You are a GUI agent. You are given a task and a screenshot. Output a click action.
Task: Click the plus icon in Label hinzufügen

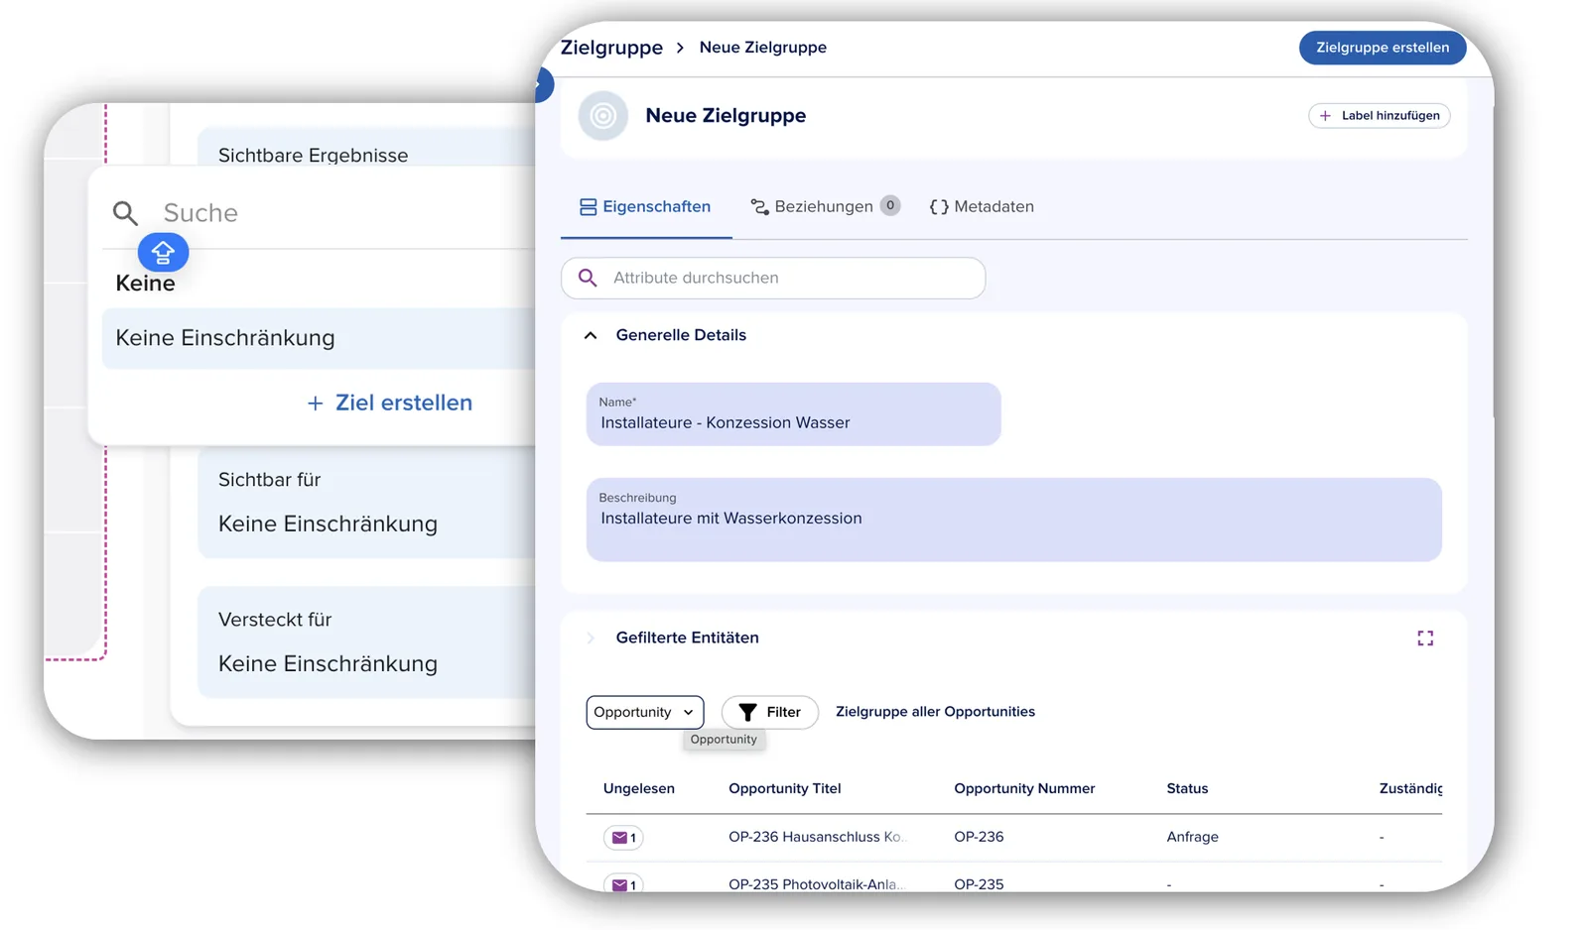tap(1325, 116)
